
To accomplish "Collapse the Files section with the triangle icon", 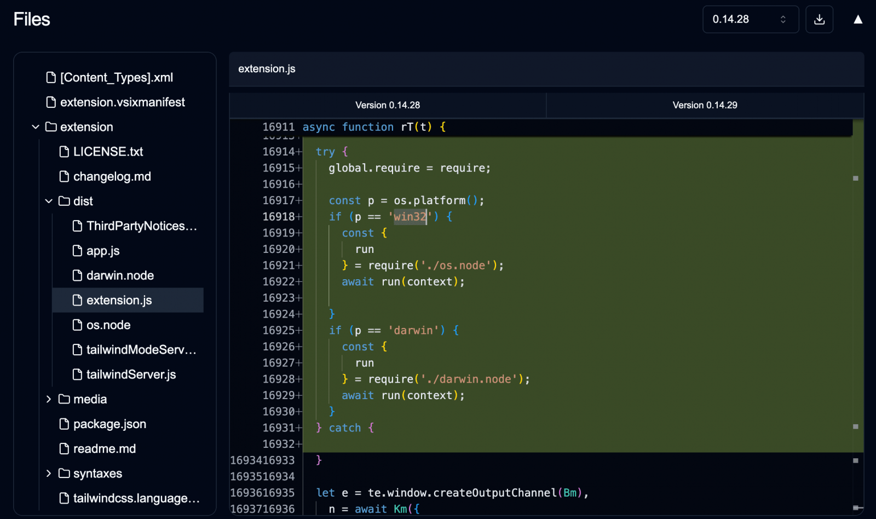I will (858, 20).
